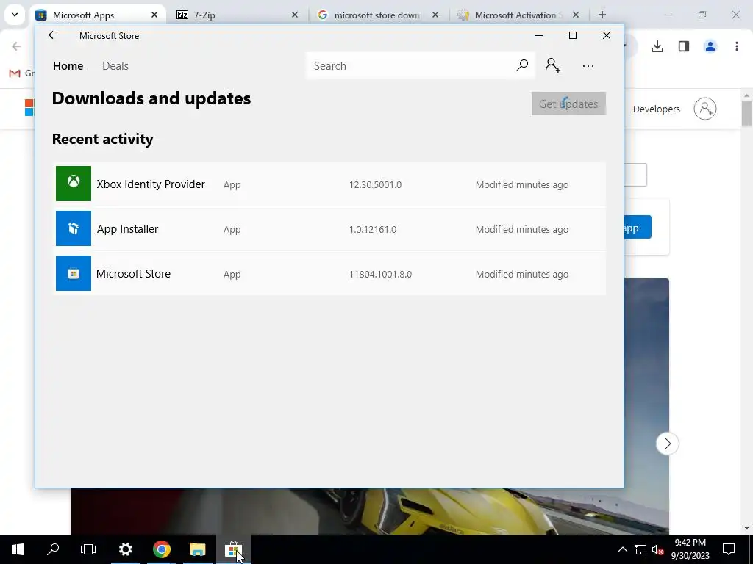Click version 1.0.12161.0 text
The height and width of the screenshot is (564, 753).
pyautogui.click(x=373, y=229)
